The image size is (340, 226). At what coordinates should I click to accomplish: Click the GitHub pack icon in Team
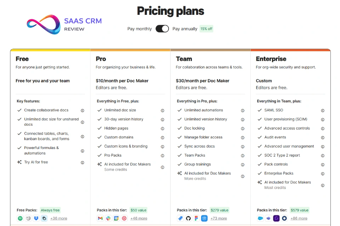188,218
